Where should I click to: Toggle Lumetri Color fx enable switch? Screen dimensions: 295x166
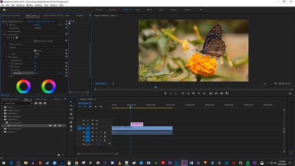[x=5, y=35]
